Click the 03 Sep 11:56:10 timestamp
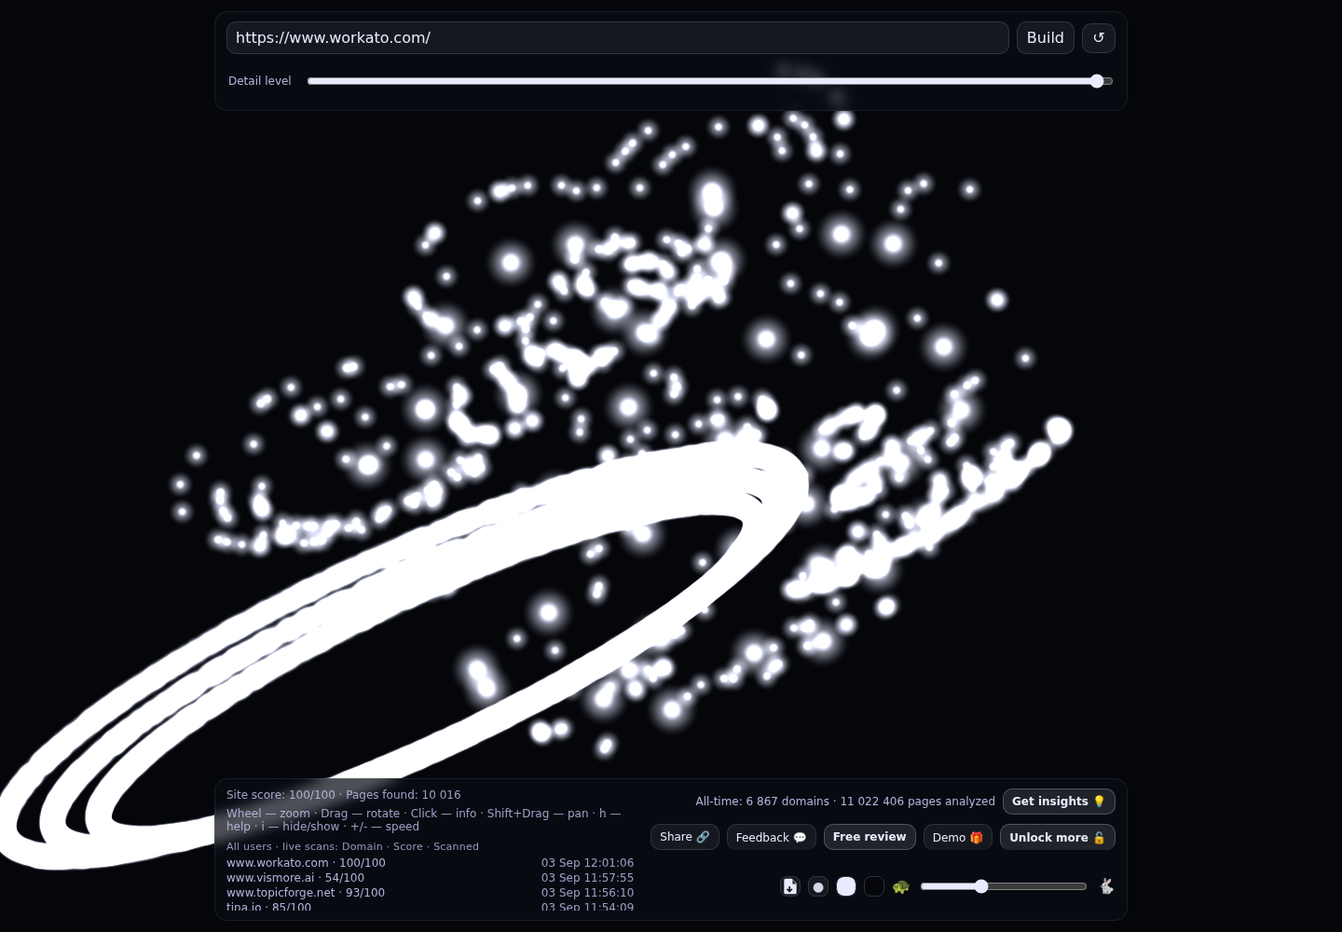 coord(587,893)
